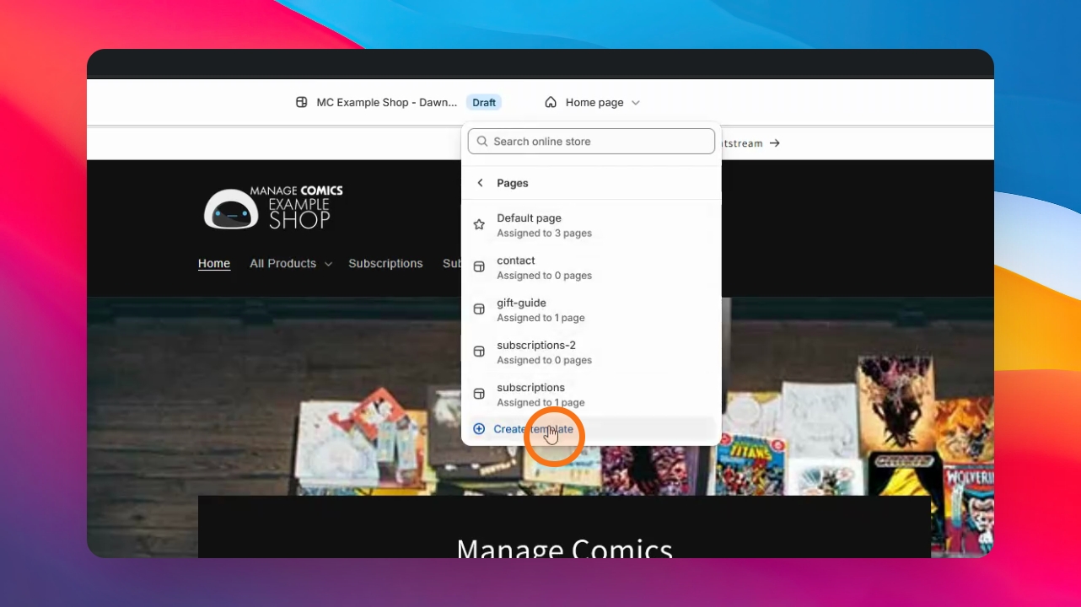Click the template icon beside contact
This screenshot has height=607, width=1081.
point(479,267)
